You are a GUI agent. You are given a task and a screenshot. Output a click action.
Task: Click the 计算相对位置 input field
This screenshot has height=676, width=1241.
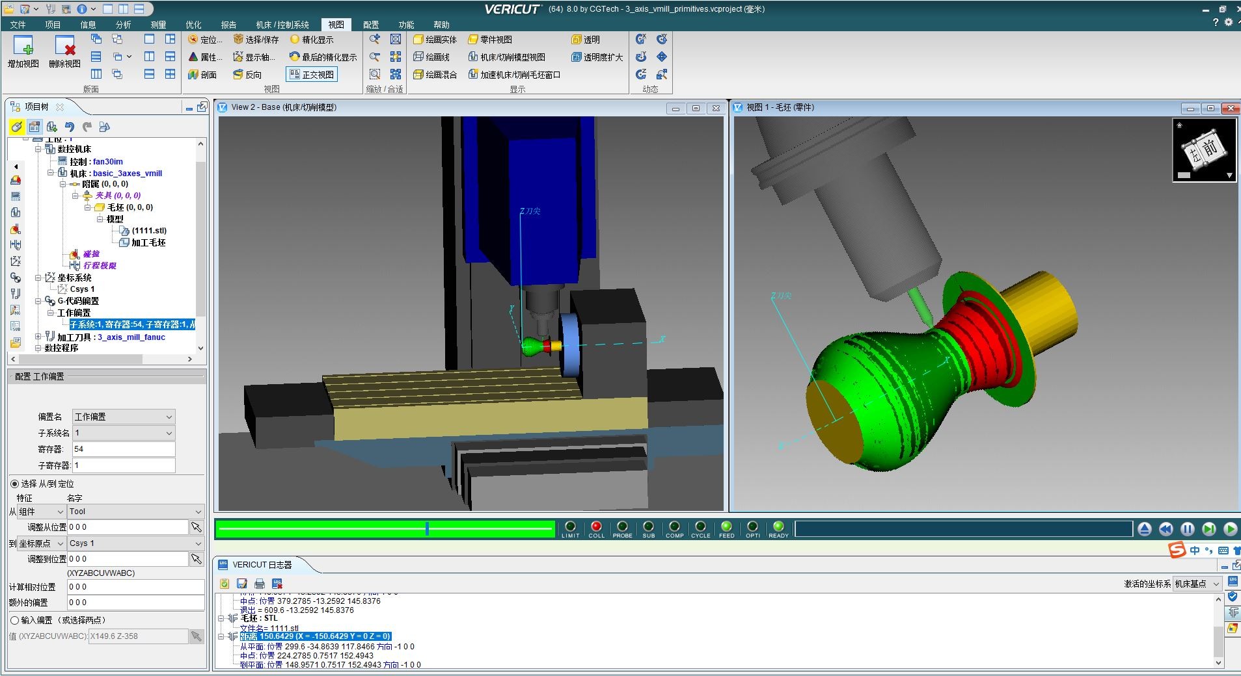click(x=136, y=587)
